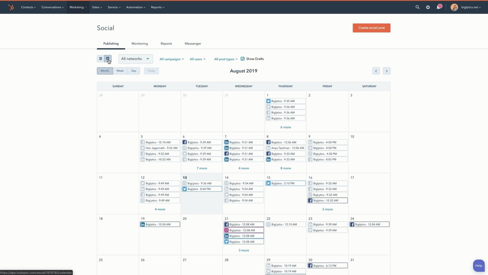Switch to calendar view icon

tap(108, 59)
